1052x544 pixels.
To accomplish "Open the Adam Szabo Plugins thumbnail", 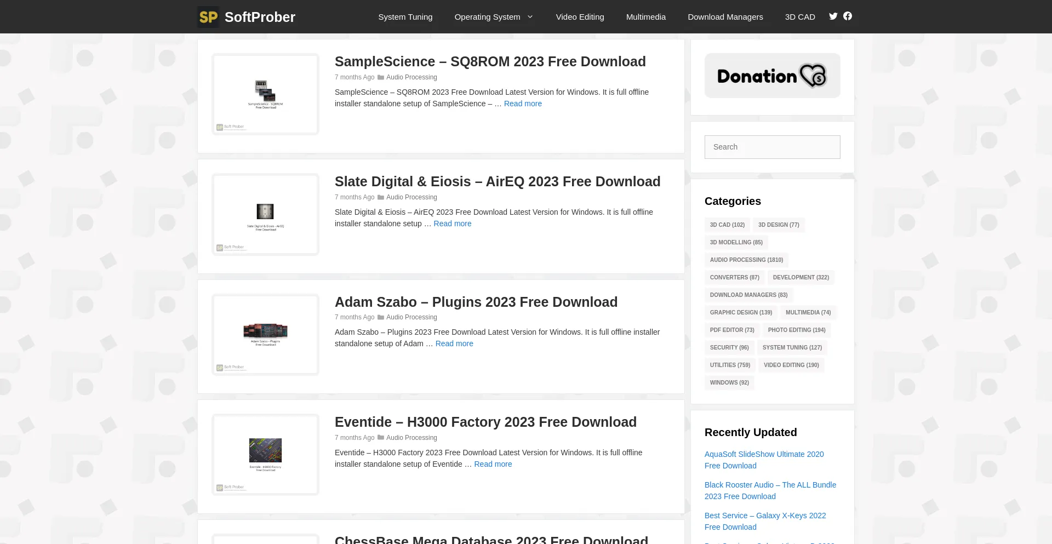I will (x=265, y=335).
